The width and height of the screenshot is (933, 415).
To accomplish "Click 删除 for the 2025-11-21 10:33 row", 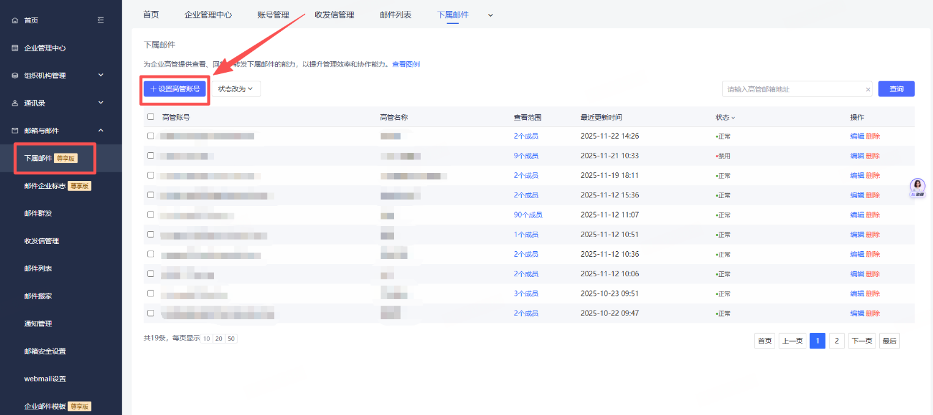I will pos(873,156).
